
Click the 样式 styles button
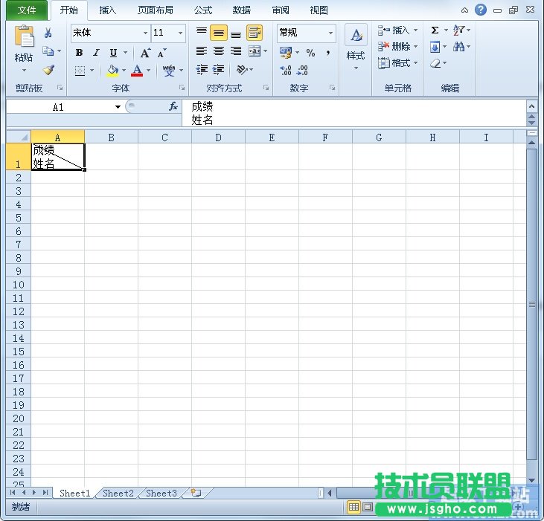[x=356, y=46]
